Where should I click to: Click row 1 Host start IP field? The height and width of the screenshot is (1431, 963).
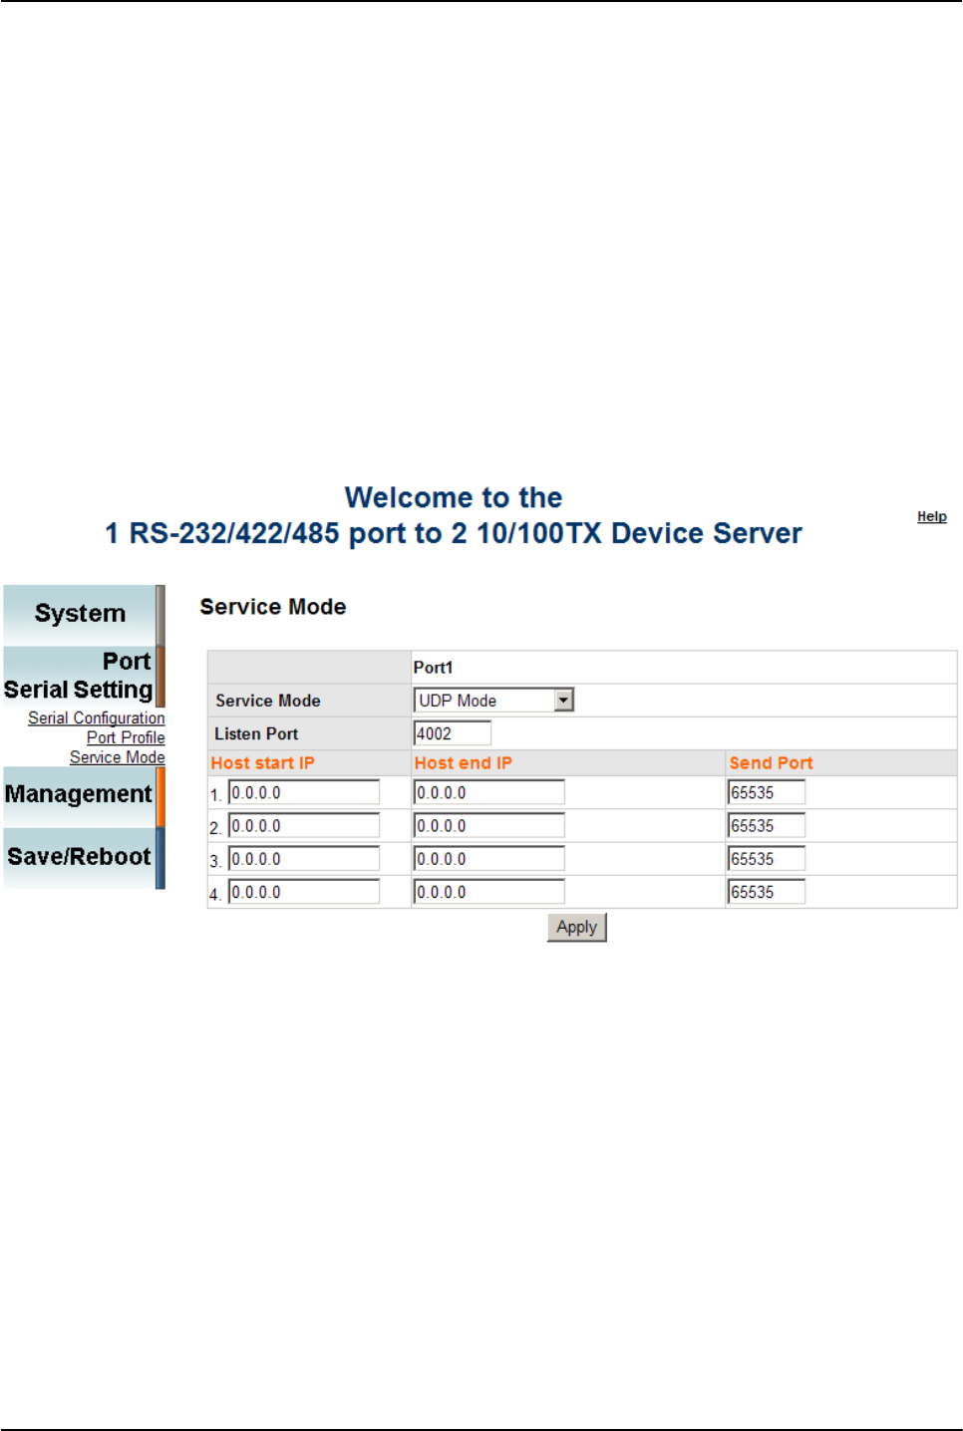(304, 792)
